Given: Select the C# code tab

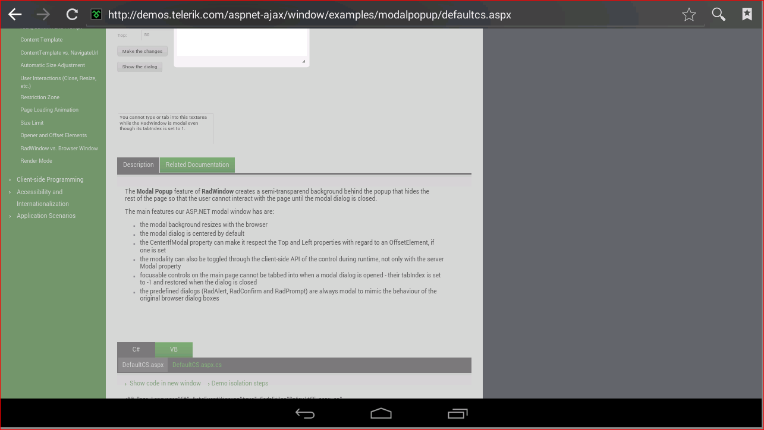Looking at the screenshot, I should pos(136,350).
